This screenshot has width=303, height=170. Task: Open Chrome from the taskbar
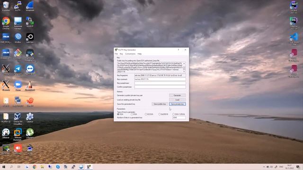point(35,167)
